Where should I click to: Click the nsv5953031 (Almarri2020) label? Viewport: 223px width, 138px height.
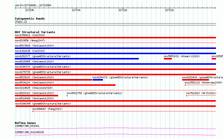[182, 56]
